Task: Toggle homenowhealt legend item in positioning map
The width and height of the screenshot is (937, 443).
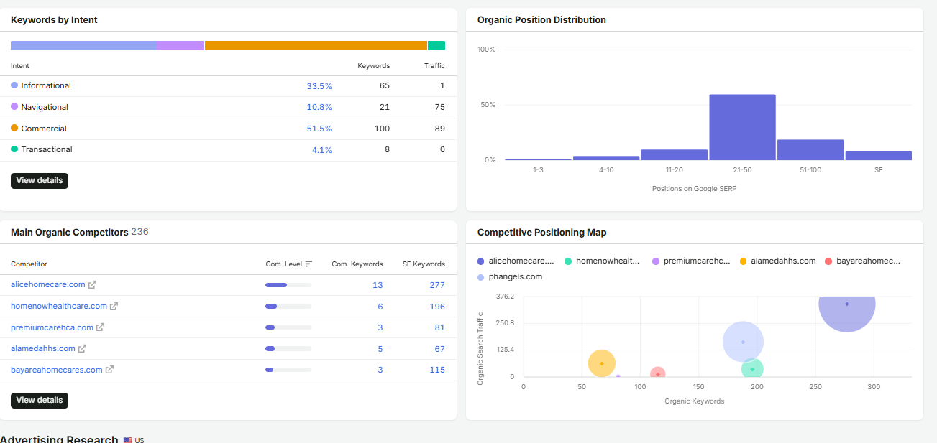Action: point(603,261)
